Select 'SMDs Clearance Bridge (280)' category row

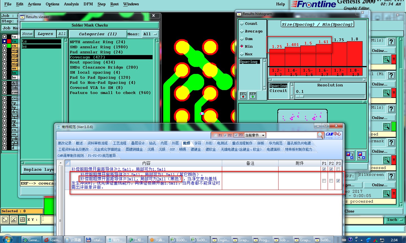pos(111,67)
